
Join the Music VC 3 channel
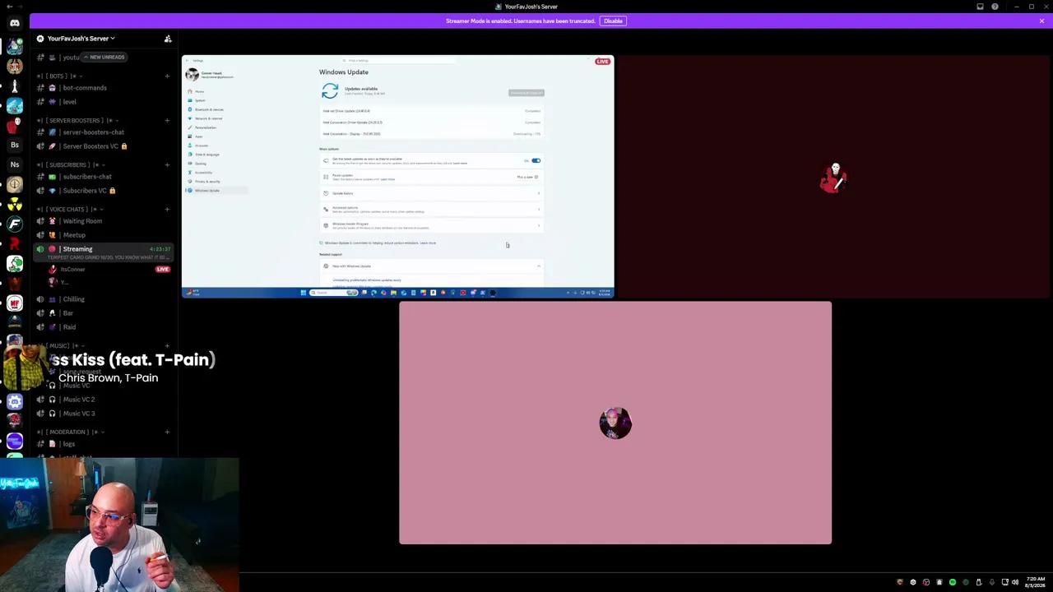[x=104, y=414]
